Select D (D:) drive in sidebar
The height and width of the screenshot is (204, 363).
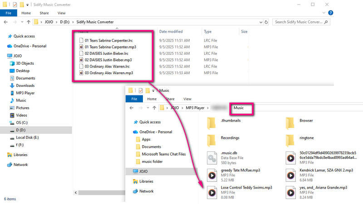20,130
